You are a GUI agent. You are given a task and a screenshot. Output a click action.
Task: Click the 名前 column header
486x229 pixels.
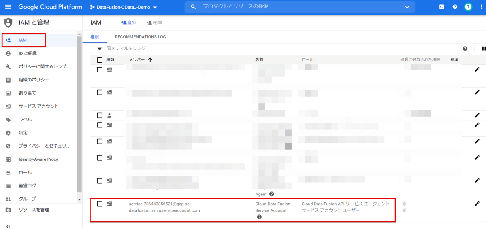coord(259,60)
